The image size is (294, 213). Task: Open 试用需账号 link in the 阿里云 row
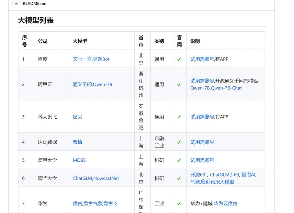pos(202,81)
